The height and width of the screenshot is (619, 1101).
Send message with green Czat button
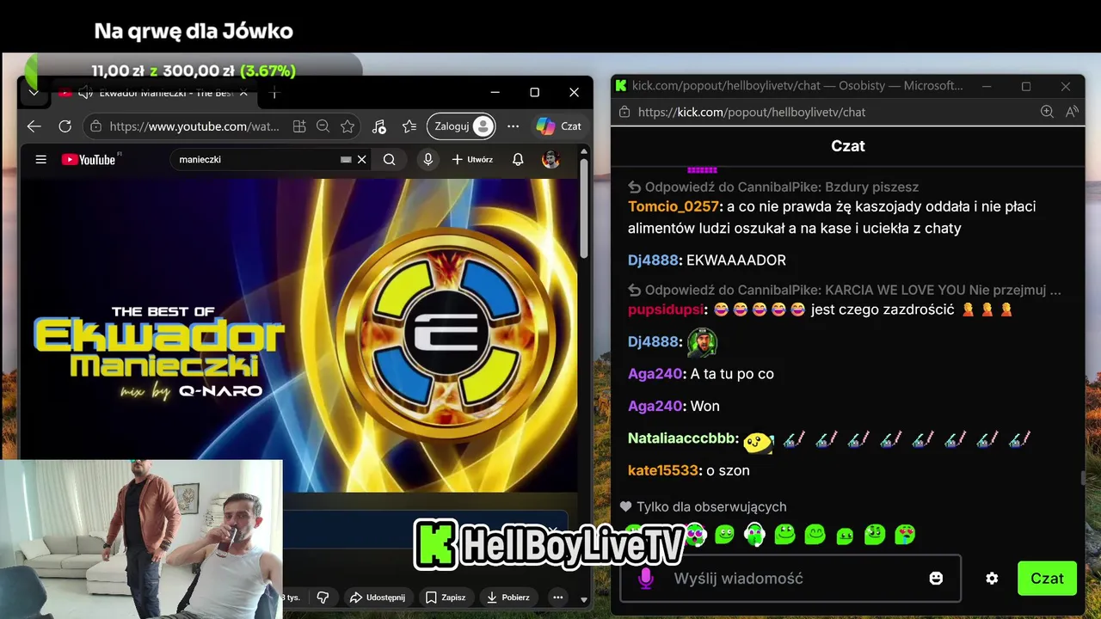[x=1047, y=579]
